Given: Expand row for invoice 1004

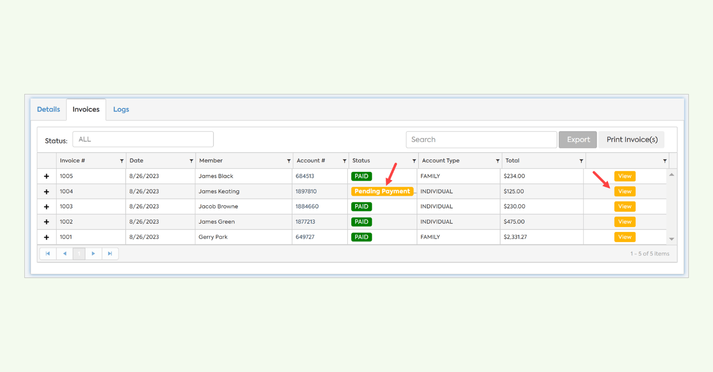Looking at the screenshot, I should click(x=46, y=192).
